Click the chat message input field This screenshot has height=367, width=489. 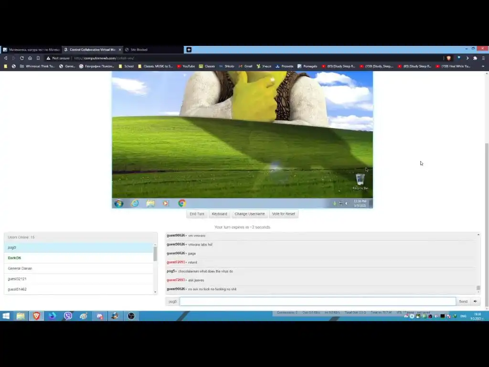[318, 302]
